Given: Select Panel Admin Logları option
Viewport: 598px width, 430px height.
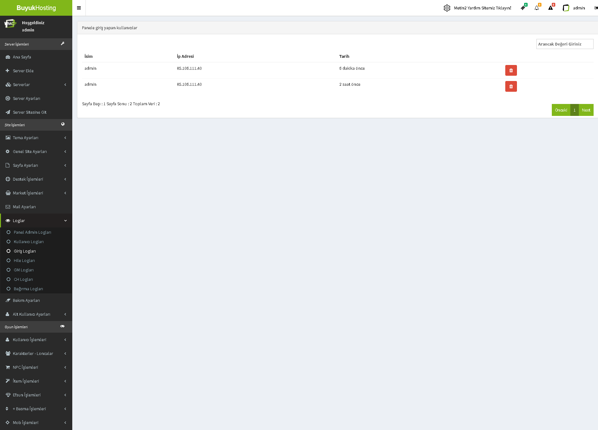Looking at the screenshot, I should [32, 232].
